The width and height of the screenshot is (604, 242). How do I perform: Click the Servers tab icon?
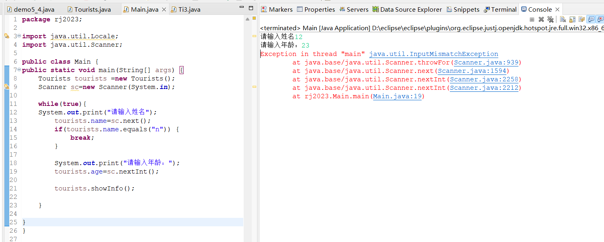pyautogui.click(x=342, y=9)
